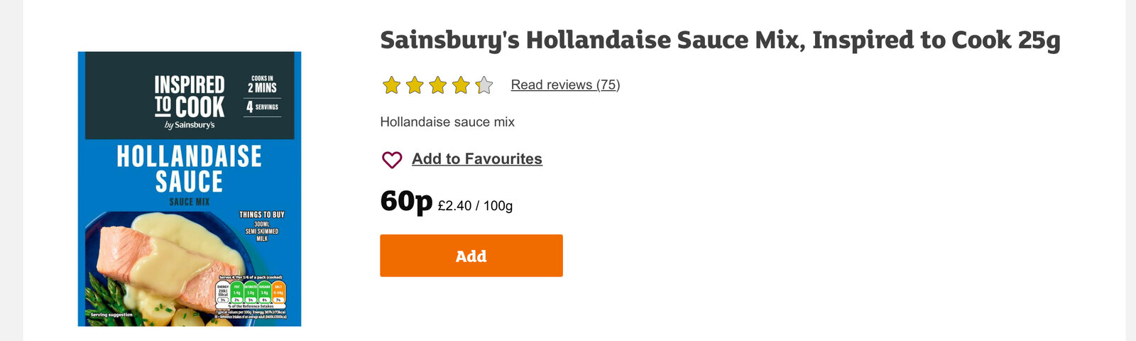Click the heart favourites icon
This screenshot has height=341, width=1136.
coord(392,160)
